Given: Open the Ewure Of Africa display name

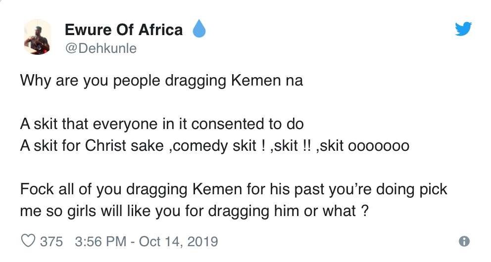Looking at the screenshot, I should pyautogui.click(x=124, y=30).
